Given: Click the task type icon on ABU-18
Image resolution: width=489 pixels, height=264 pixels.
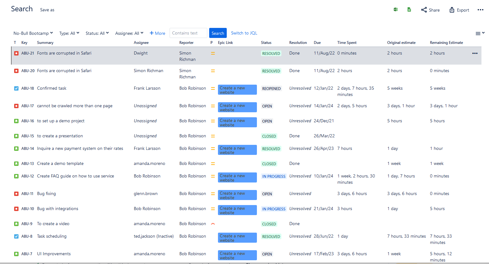Looking at the screenshot, I should tap(16, 88).
